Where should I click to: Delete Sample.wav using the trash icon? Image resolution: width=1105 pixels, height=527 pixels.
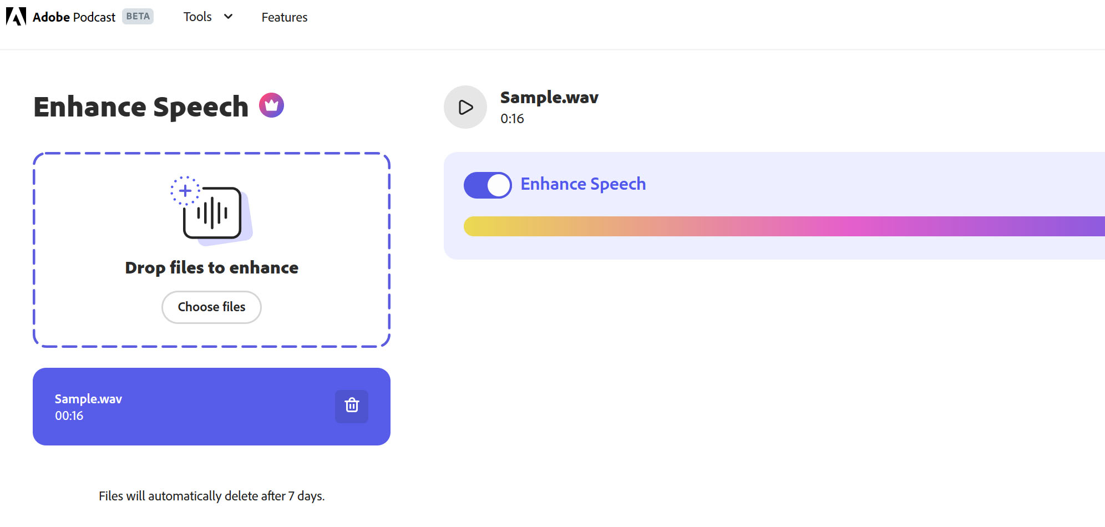(351, 406)
